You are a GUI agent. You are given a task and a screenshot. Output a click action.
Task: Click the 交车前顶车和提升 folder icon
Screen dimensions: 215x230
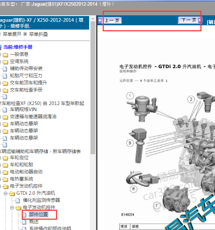[x=5, y=83]
